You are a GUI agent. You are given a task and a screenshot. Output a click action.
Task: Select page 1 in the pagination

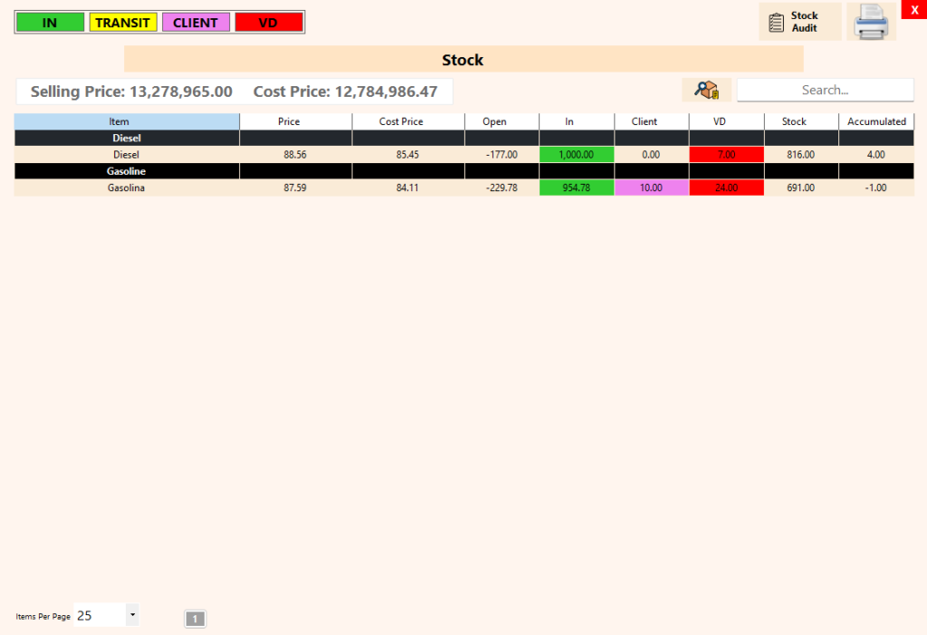[x=195, y=618]
